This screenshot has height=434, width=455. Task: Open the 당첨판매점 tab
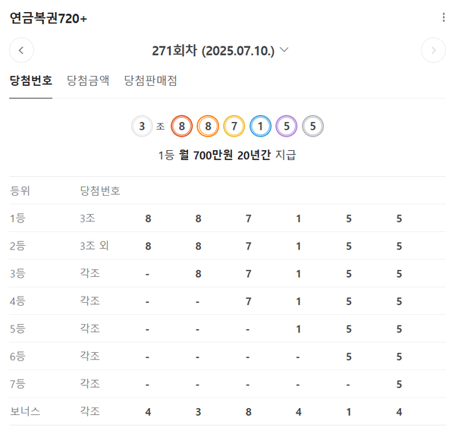[x=150, y=80]
